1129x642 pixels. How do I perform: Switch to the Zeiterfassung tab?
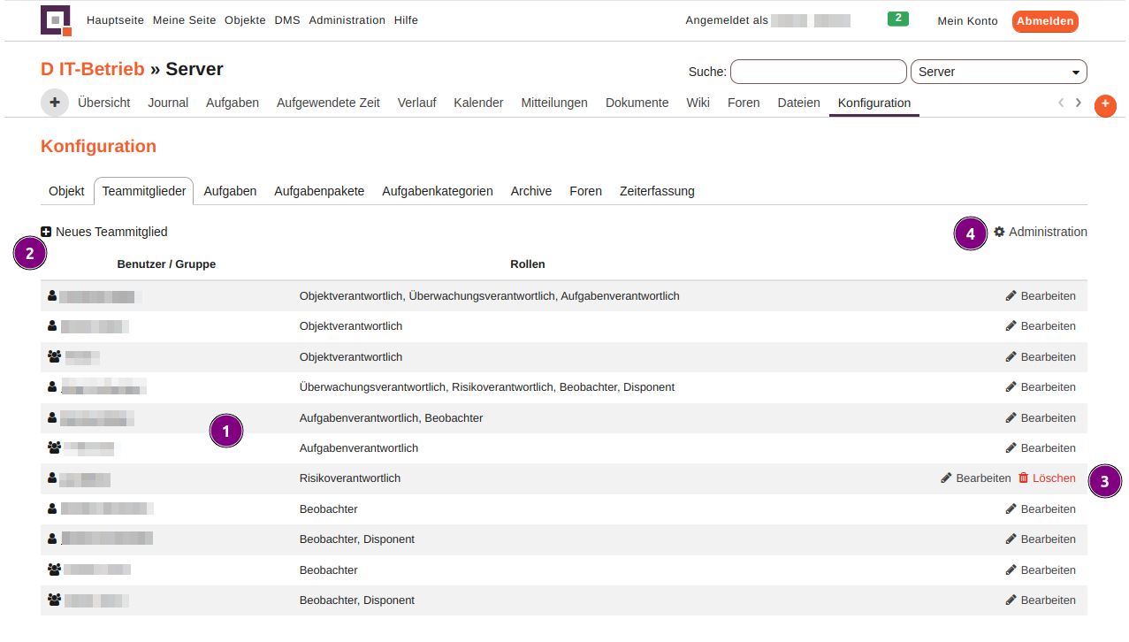tap(657, 190)
